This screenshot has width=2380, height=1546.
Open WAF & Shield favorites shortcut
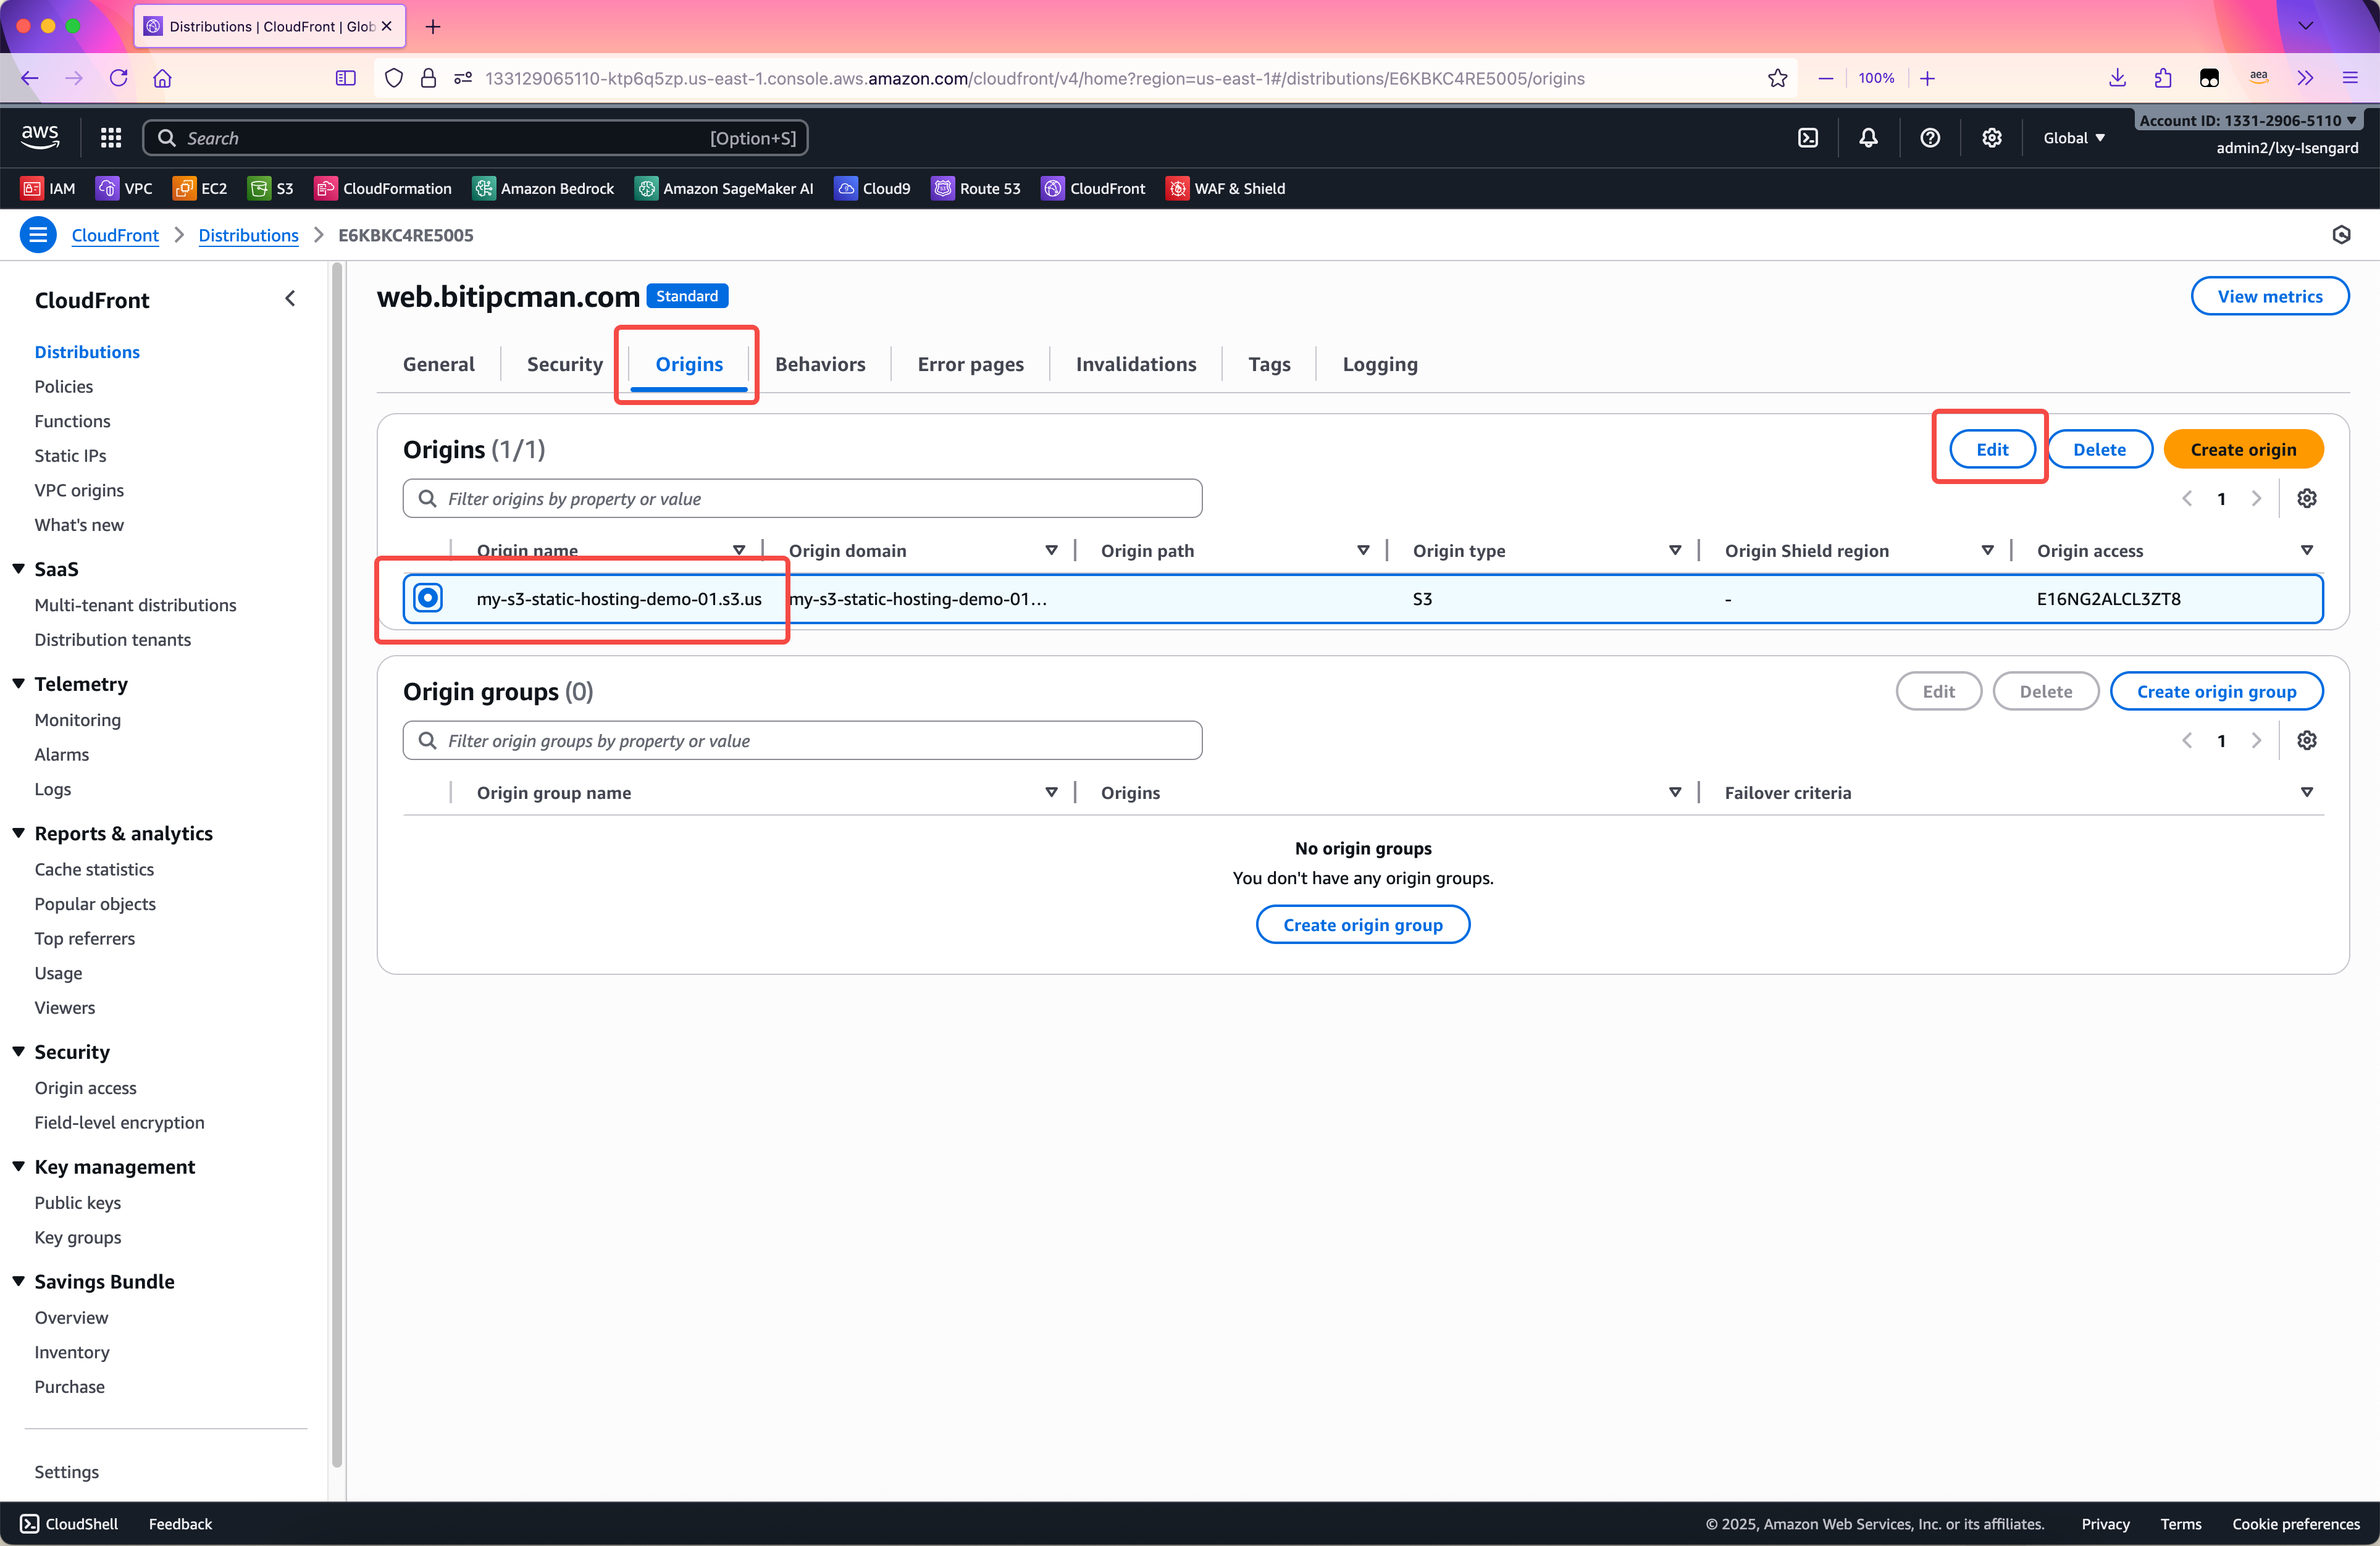click(1226, 188)
